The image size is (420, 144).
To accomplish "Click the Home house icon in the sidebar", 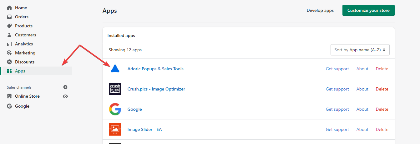I will 9,8.
